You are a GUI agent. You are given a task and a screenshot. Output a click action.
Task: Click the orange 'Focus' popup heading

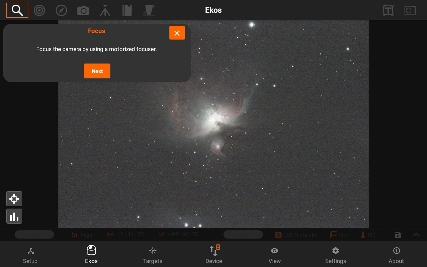tap(97, 31)
